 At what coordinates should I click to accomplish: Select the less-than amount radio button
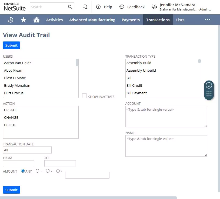click(x=58, y=171)
